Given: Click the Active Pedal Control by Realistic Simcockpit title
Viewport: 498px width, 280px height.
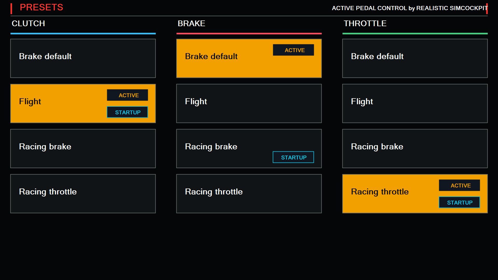Looking at the screenshot, I should coord(410,8).
